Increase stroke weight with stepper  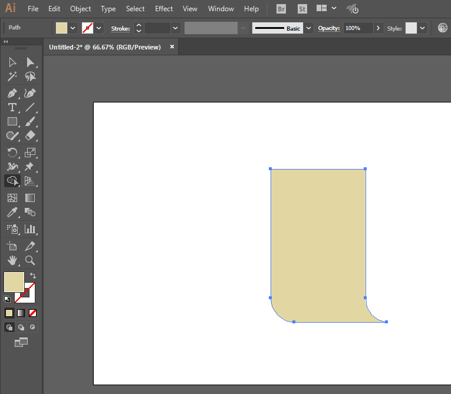point(139,25)
